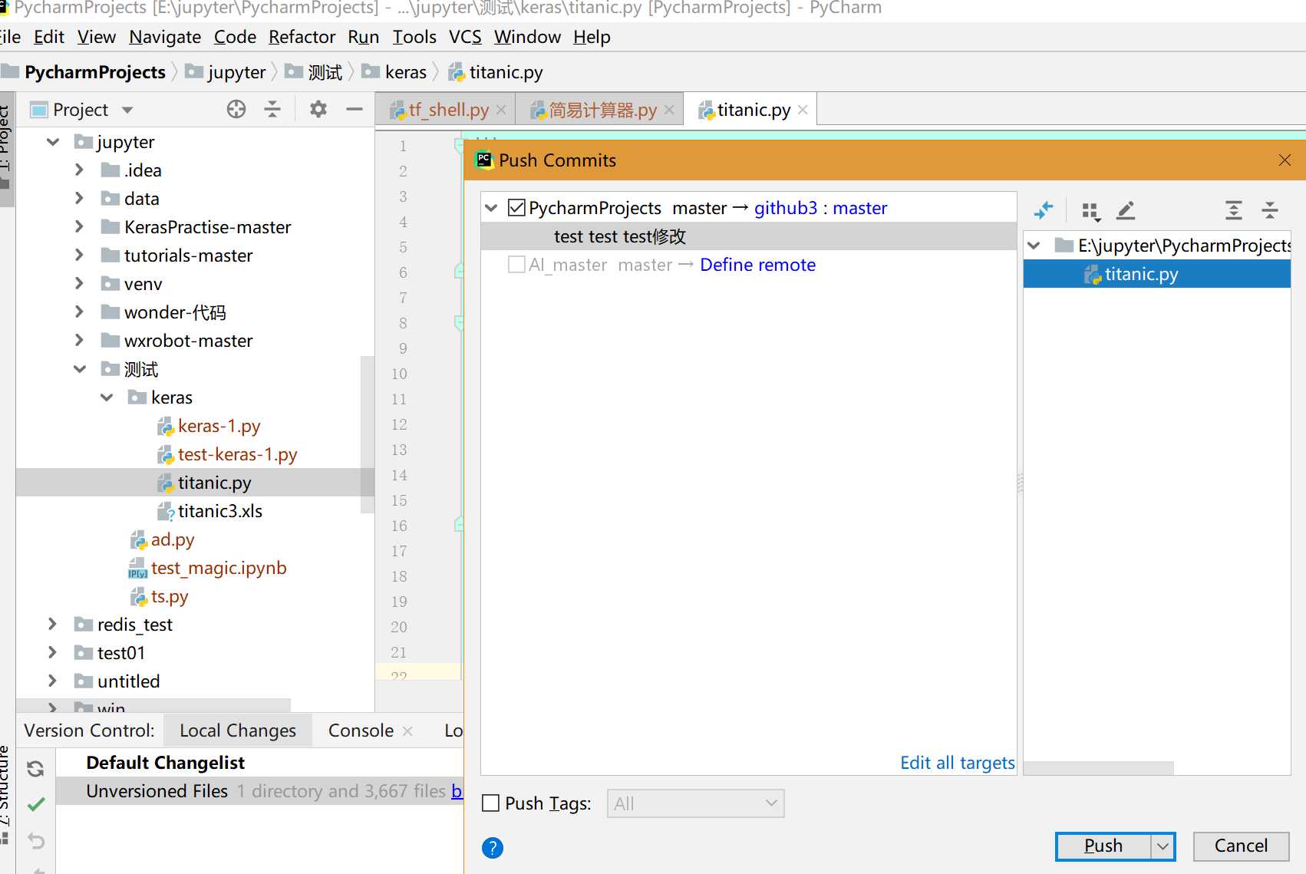Click the Cancel button
The height and width of the screenshot is (874, 1306).
coord(1241,846)
